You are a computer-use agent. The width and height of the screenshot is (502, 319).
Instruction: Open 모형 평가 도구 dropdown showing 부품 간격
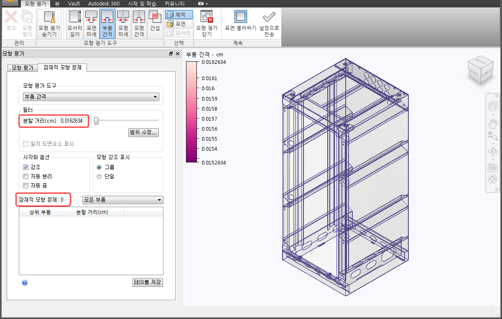91,97
